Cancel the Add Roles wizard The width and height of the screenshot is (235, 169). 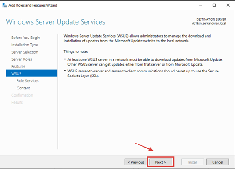pos(218,162)
